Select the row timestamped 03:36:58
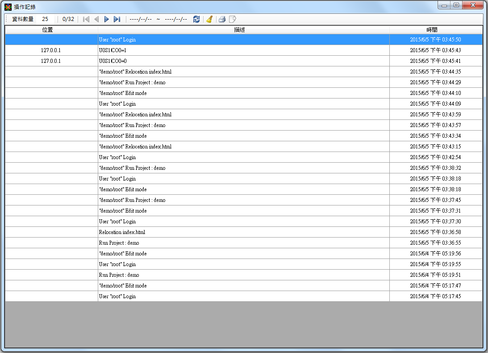This screenshot has height=353, width=488. (x=243, y=232)
